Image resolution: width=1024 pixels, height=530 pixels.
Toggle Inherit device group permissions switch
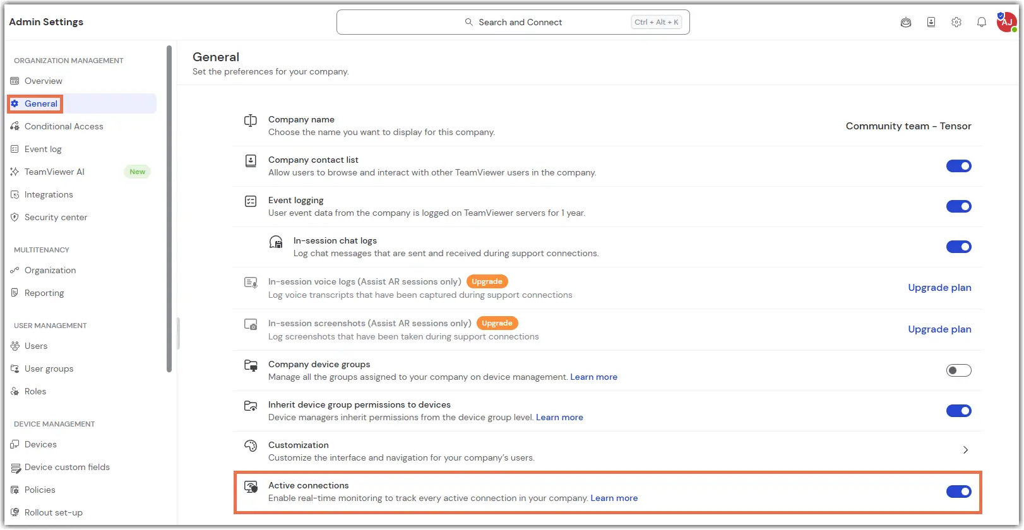958,411
